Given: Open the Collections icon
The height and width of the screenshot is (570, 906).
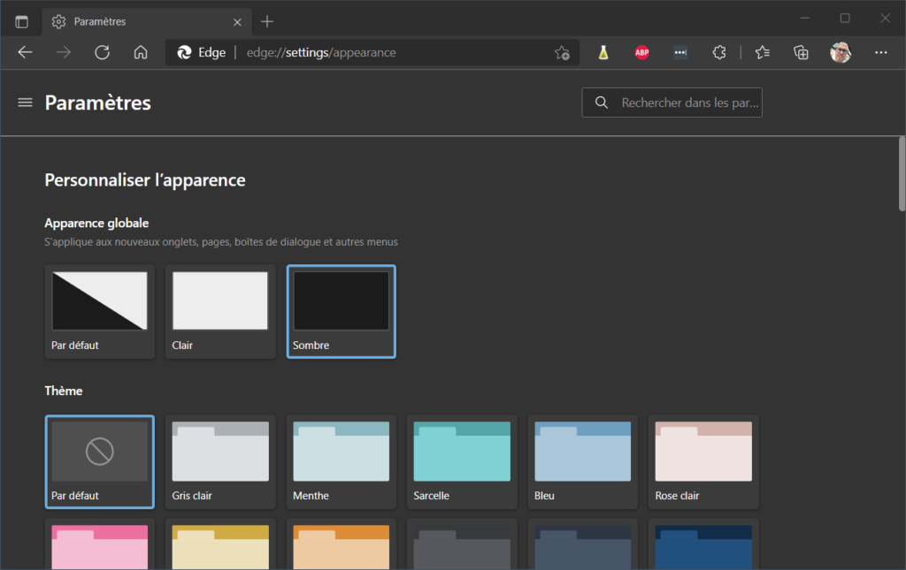Looking at the screenshot, I should (801, 52).
